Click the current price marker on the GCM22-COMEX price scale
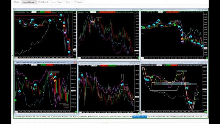The image size is (220, 124). coord(75,50)
